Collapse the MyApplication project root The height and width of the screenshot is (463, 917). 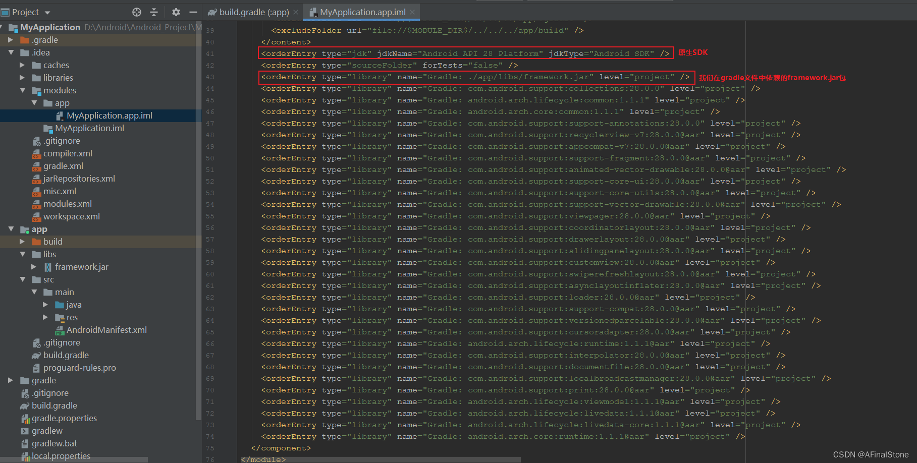tap(2, 27)
